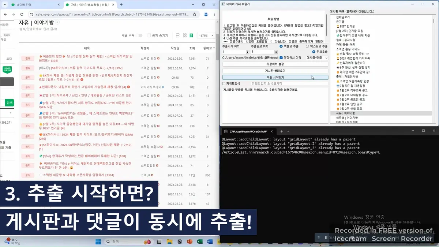The height and width of the screenshot is (247, 439).
Task: Select green list-style board view icon
Action: [191, 35]
